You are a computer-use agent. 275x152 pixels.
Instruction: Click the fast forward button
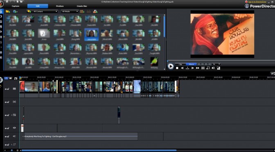click(x=198, y=68)
